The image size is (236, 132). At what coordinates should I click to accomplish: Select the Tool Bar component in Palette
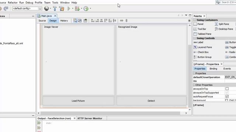(x=200, y=29)
